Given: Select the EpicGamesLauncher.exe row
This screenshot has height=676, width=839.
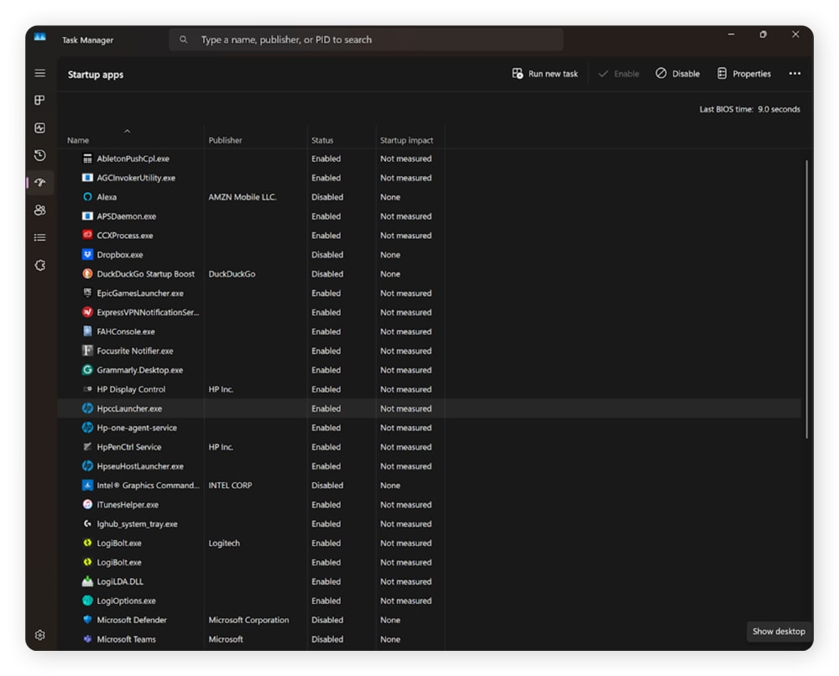Looking at the screenshot, I should [429, 293].
